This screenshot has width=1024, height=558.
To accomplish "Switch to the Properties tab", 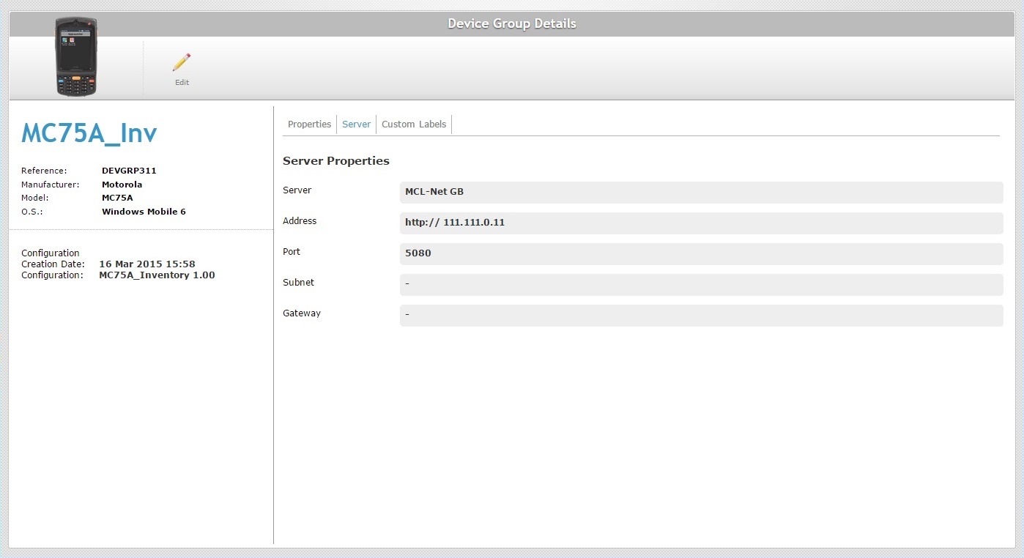I will 309,124.
